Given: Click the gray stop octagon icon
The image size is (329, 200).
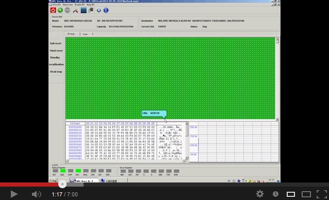Looking at the screenshot, I should [68, 10].
